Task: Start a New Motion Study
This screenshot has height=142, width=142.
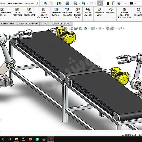Action: tap(78, 13)
